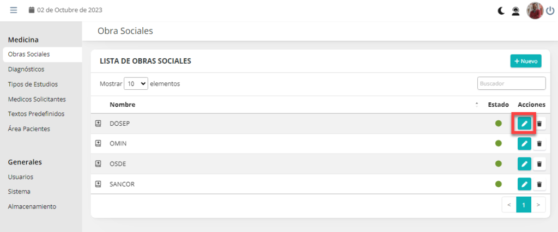Screen dimensions: 558x232
Task: Toggle dark mode moon icon
Action: coord(501,10)
